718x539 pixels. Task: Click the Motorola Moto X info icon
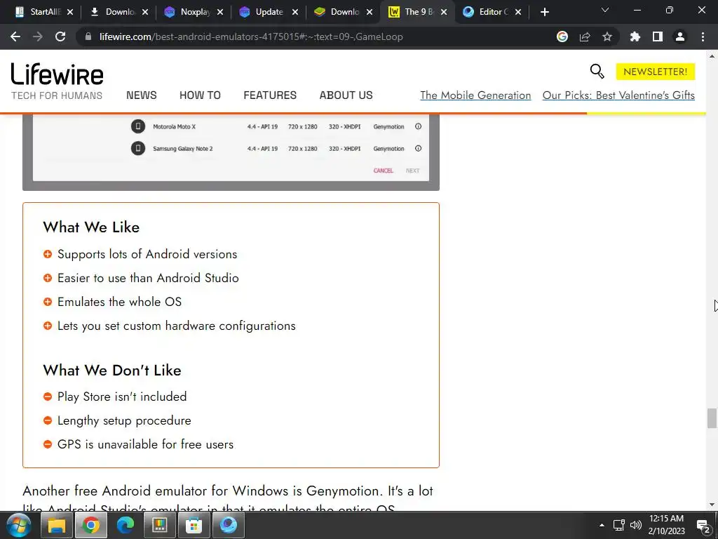(418, 126)
